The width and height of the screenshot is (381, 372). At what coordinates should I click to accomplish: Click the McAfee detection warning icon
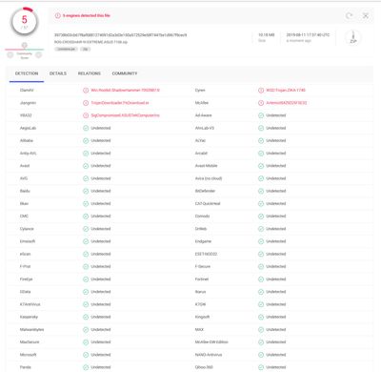coord(261,103)
